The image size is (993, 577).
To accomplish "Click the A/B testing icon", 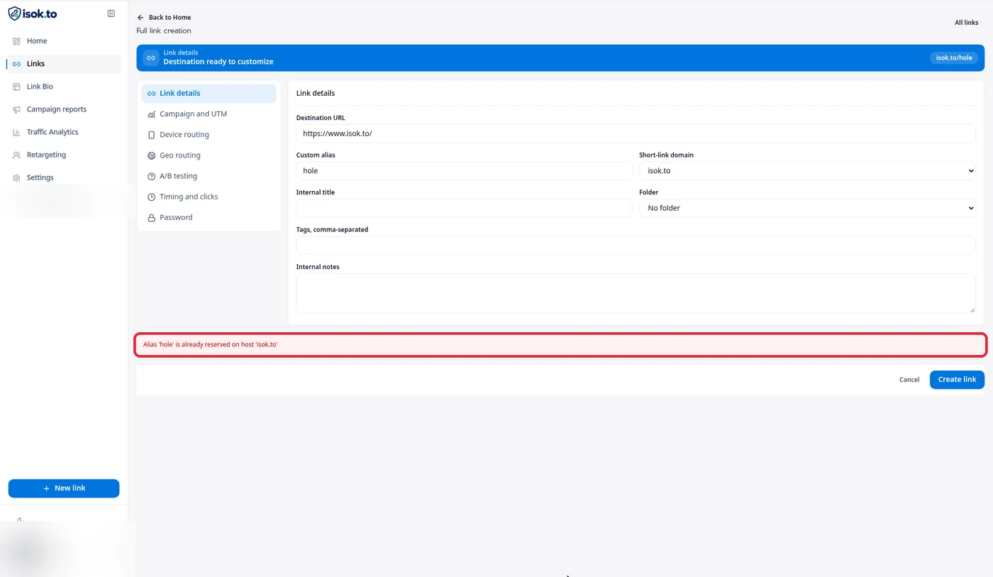I will pos(151,176).
